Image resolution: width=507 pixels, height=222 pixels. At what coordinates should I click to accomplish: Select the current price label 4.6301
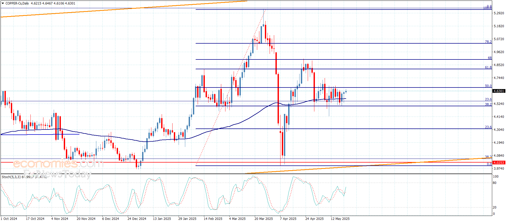(x=499, y=91)
